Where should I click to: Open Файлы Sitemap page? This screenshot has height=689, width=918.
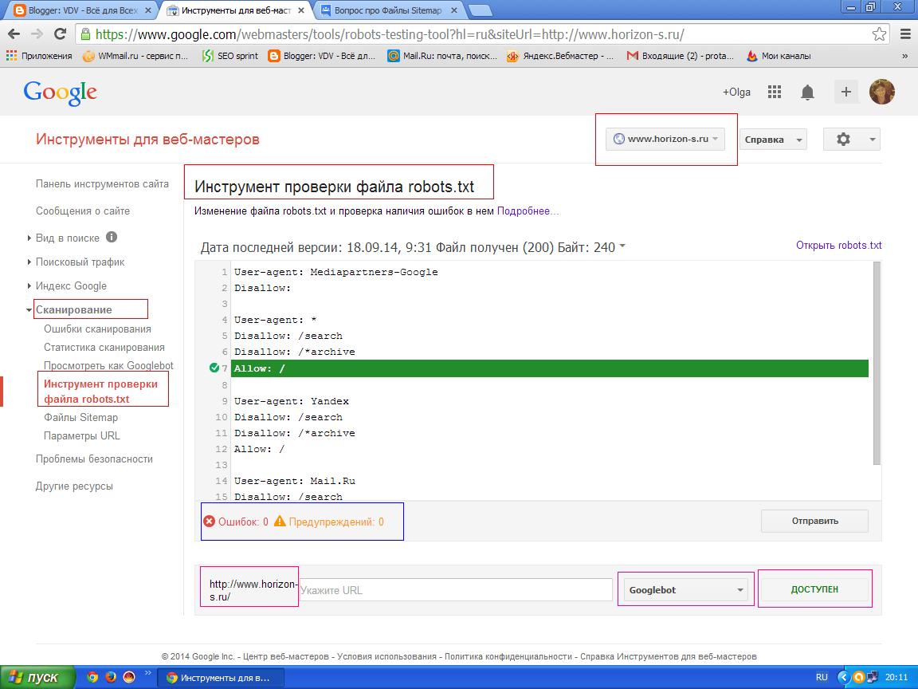[x=80, y=417]
